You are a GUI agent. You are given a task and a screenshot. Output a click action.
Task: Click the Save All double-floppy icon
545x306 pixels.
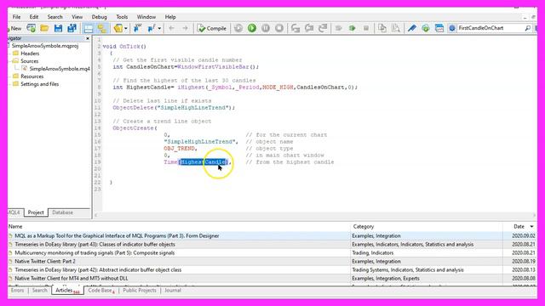72,28
